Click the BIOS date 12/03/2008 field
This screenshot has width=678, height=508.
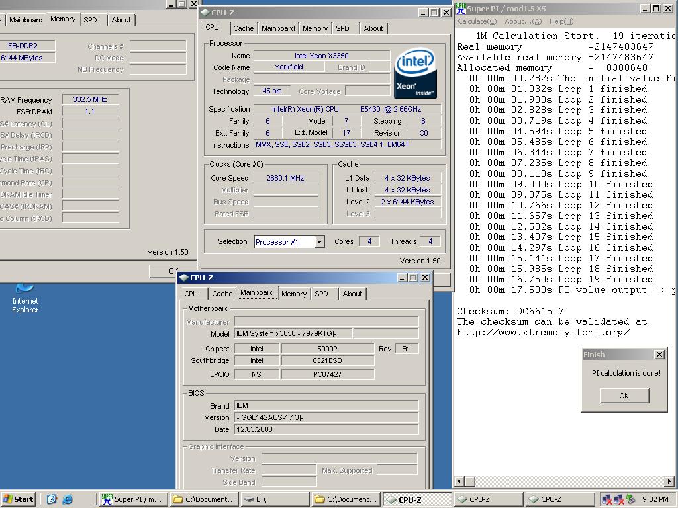[x=326, y=429]
